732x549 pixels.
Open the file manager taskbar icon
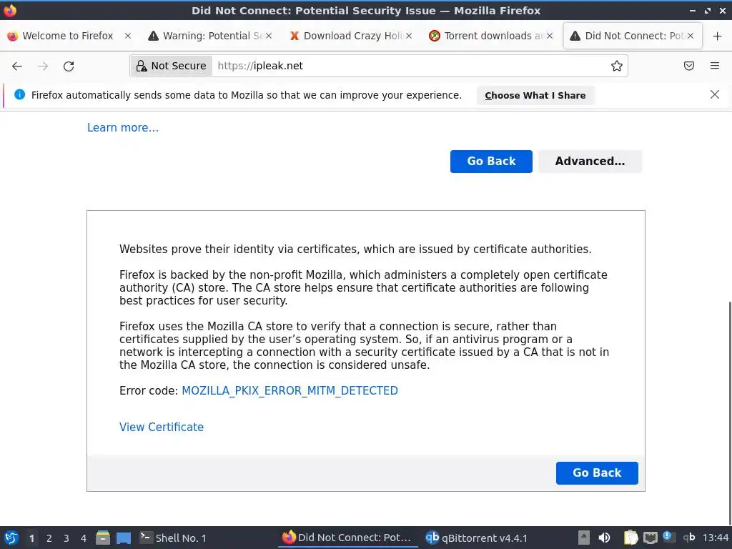click(103, 538)
